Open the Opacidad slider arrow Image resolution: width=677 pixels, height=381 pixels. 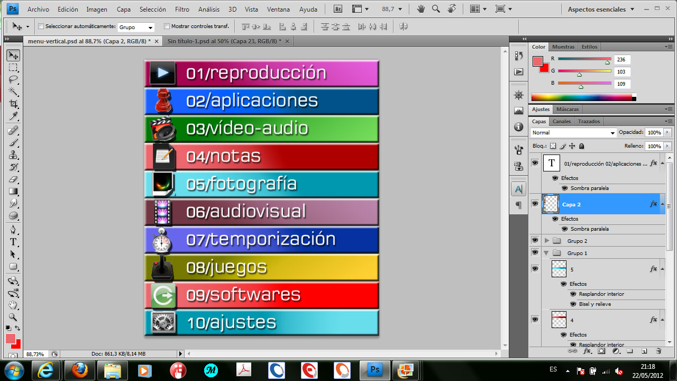point(668,132)
